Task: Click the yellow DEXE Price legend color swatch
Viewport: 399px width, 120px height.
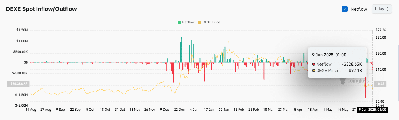Action: coord(200,22)
